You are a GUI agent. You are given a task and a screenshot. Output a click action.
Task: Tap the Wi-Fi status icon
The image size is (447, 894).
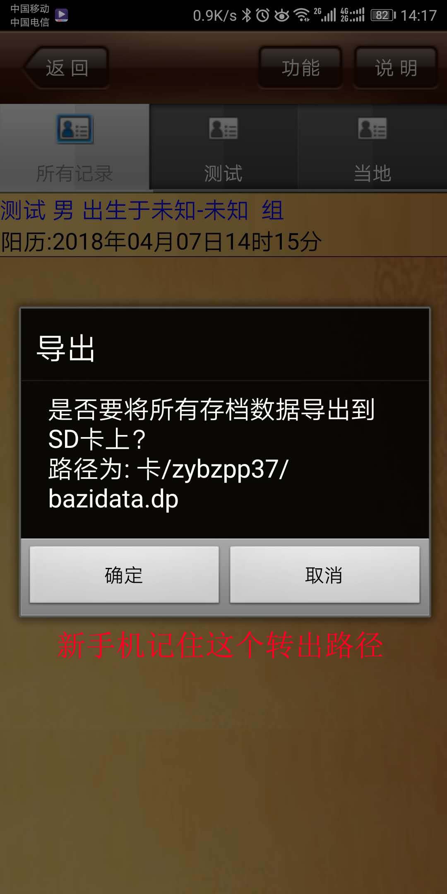(302, 15)
